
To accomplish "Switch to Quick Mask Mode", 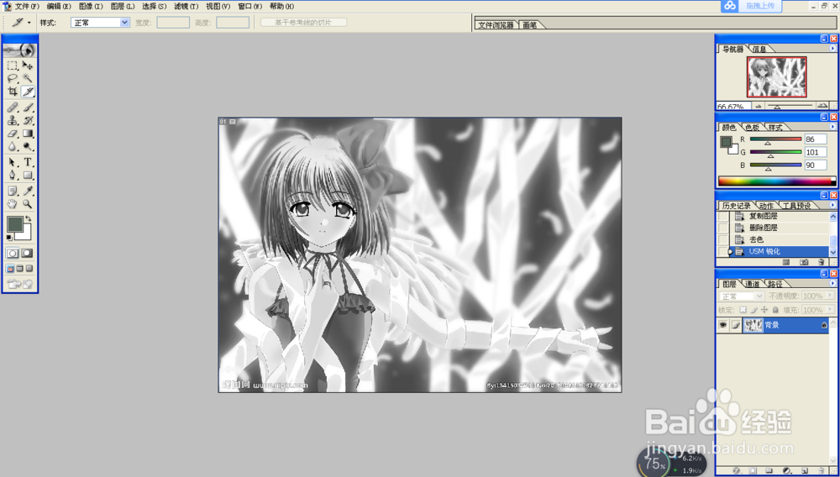I will [x=28, y=254].
